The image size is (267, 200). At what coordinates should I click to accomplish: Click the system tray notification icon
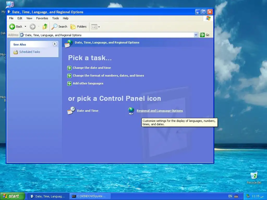click(248, 196)
